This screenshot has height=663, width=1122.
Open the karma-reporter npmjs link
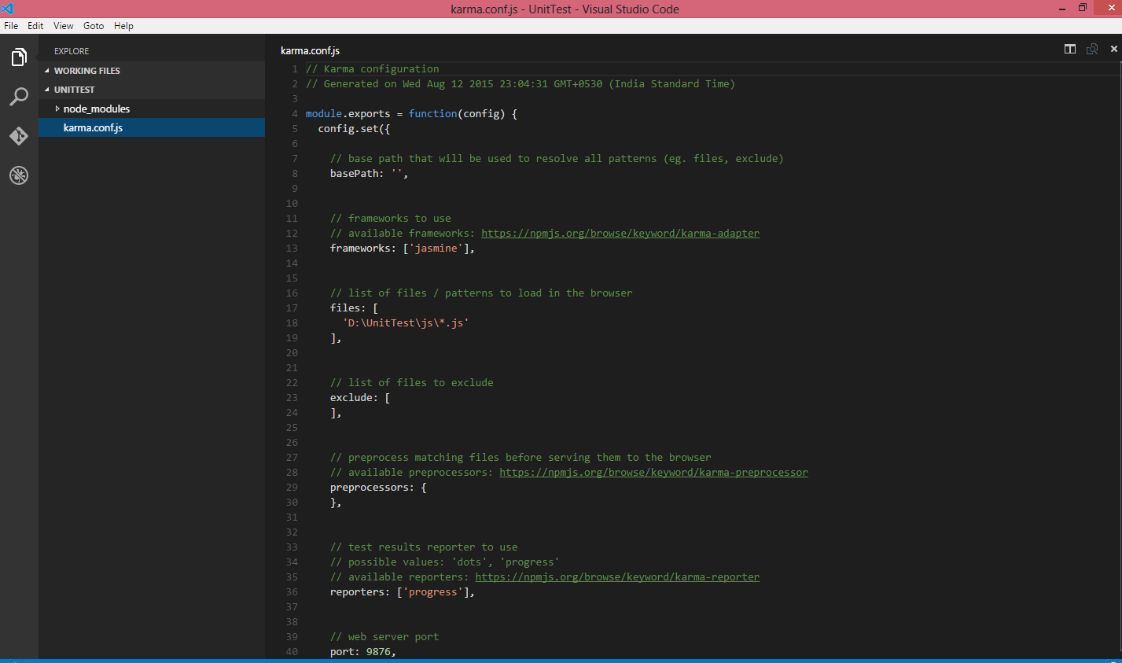click(x=617, y=577)
